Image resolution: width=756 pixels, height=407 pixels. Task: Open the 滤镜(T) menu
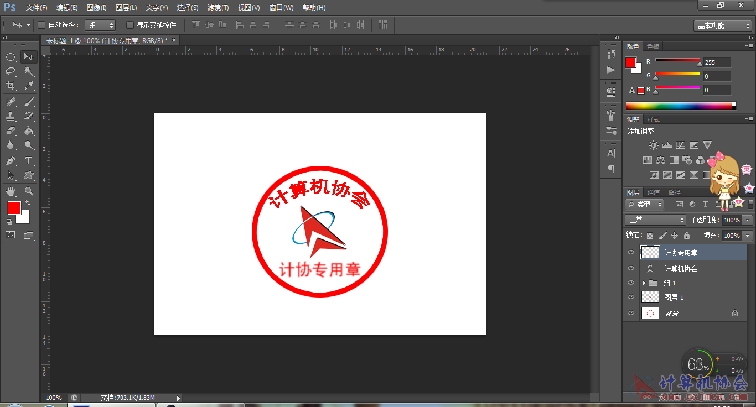click(x=218, y=8)
